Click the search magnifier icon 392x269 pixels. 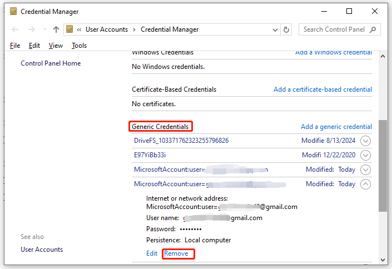[x=373, y=29]
